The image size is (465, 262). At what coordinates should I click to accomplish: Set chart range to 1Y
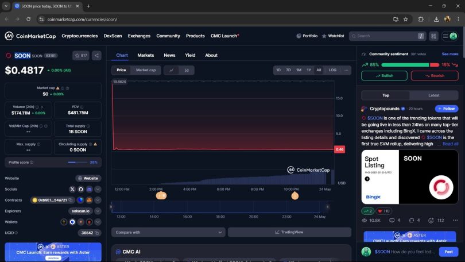(309, 70)
